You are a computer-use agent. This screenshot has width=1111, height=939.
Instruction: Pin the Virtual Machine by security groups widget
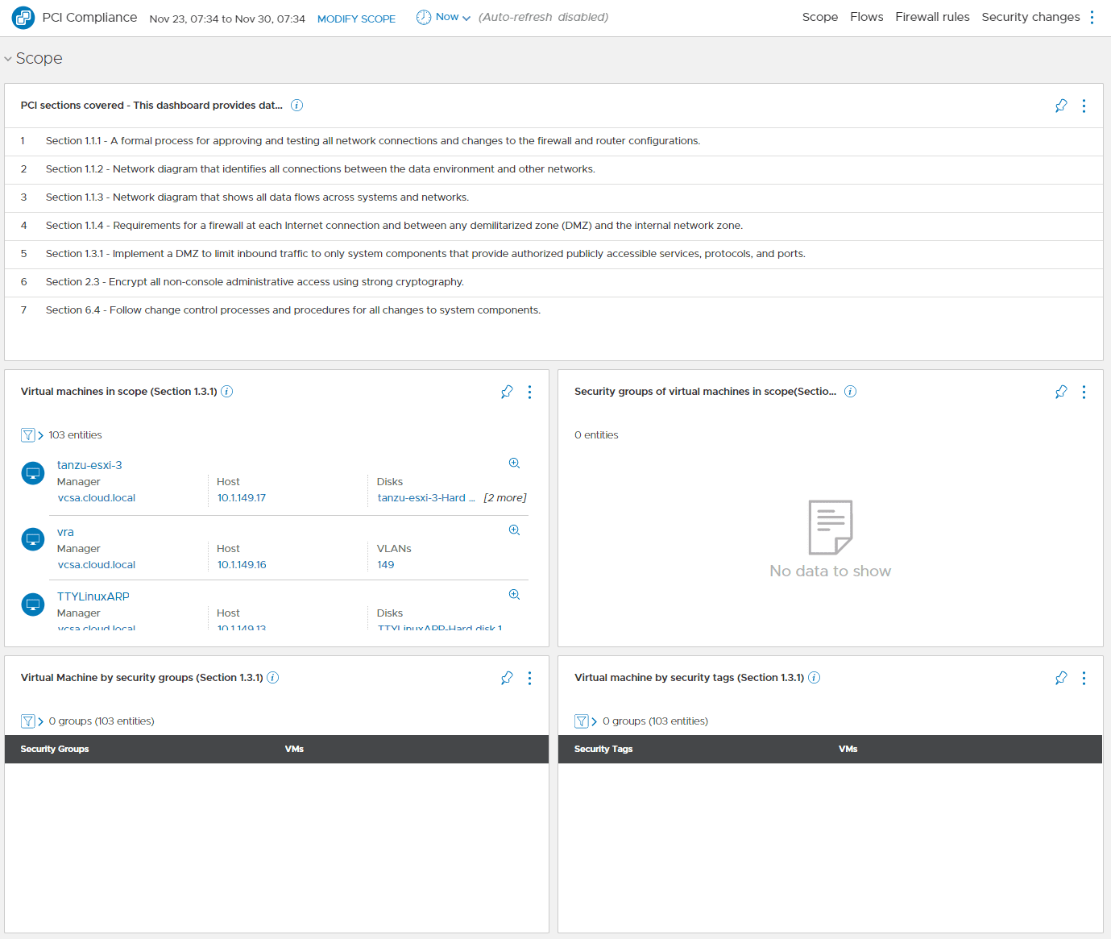coord(507,678)
